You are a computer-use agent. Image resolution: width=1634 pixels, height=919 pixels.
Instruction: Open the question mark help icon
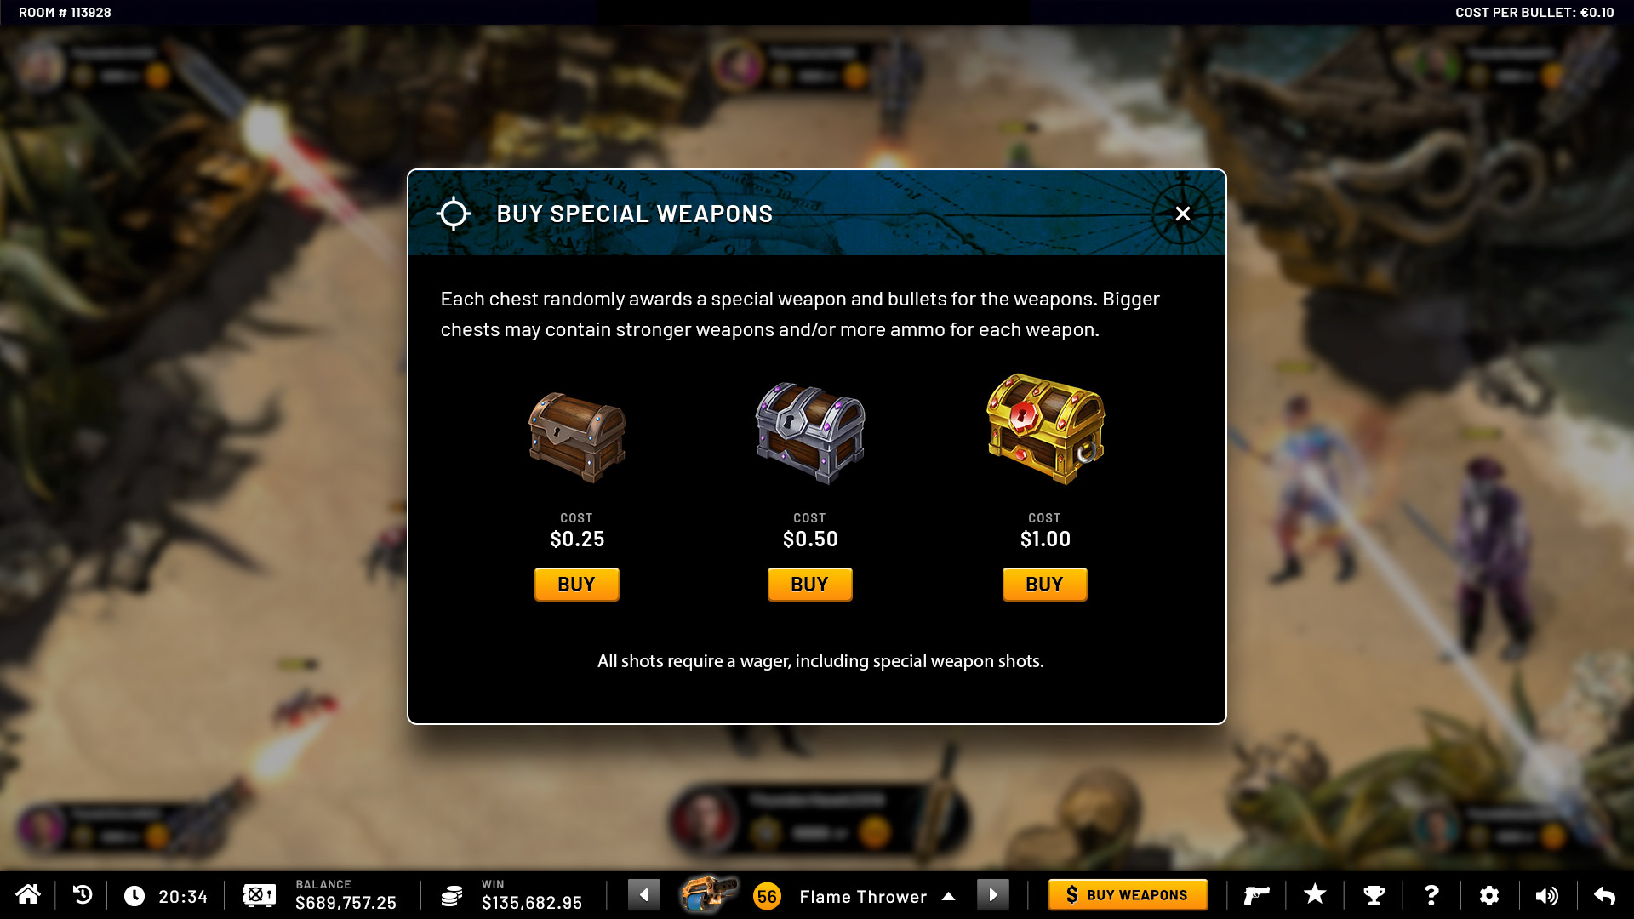pos(1431,895)
